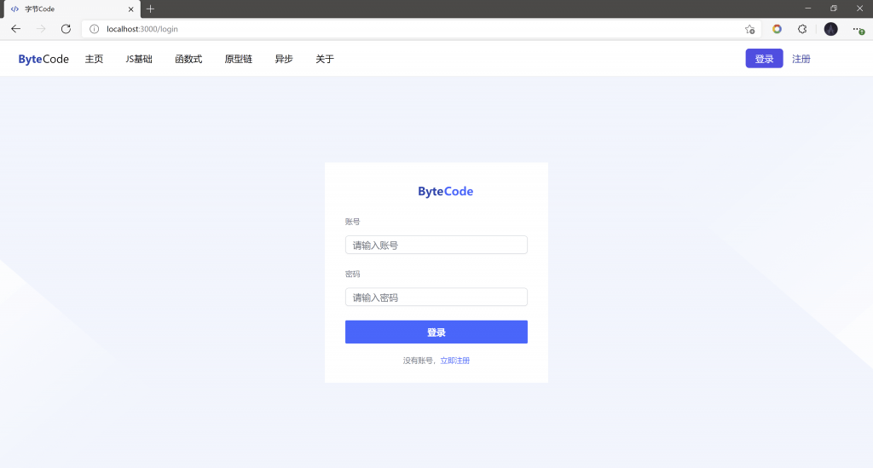Viewport: 873px width, 468px height.
Task: Go to 主页 nav item
Action: tap(94, 59)
